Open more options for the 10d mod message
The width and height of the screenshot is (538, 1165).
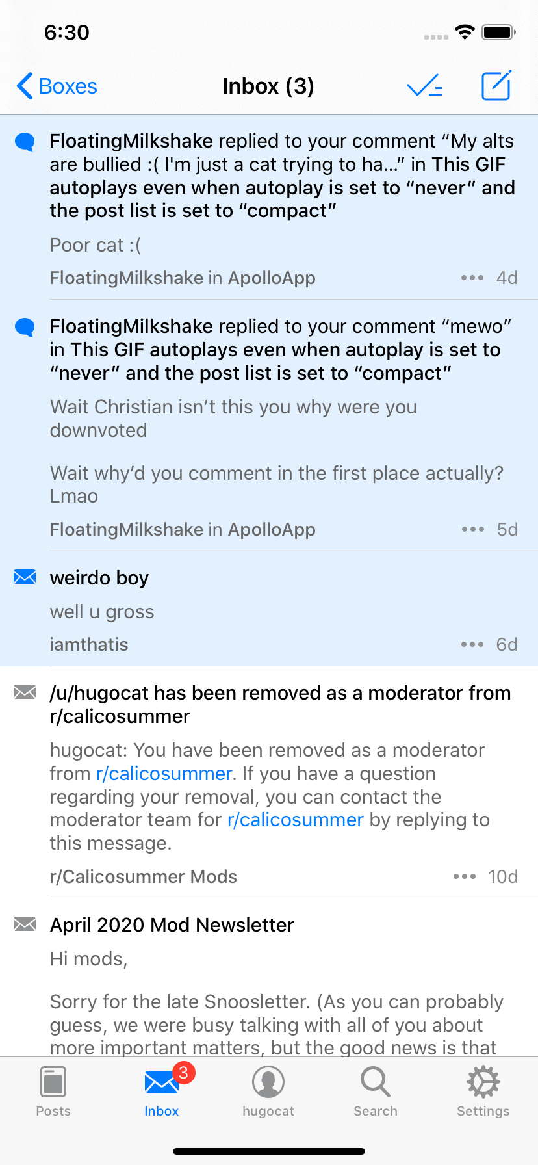(465, 876)
